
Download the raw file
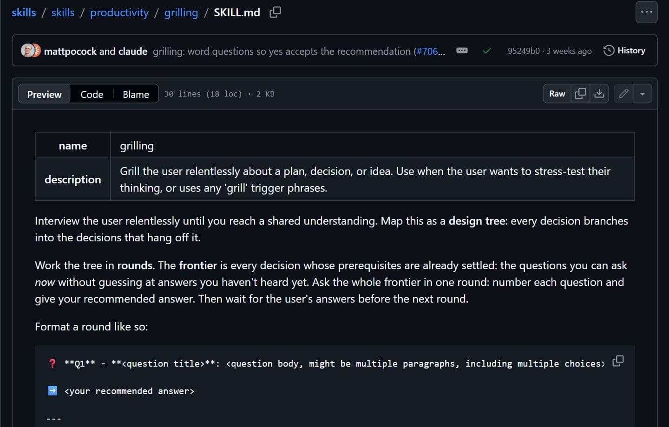tap(599, 94)
